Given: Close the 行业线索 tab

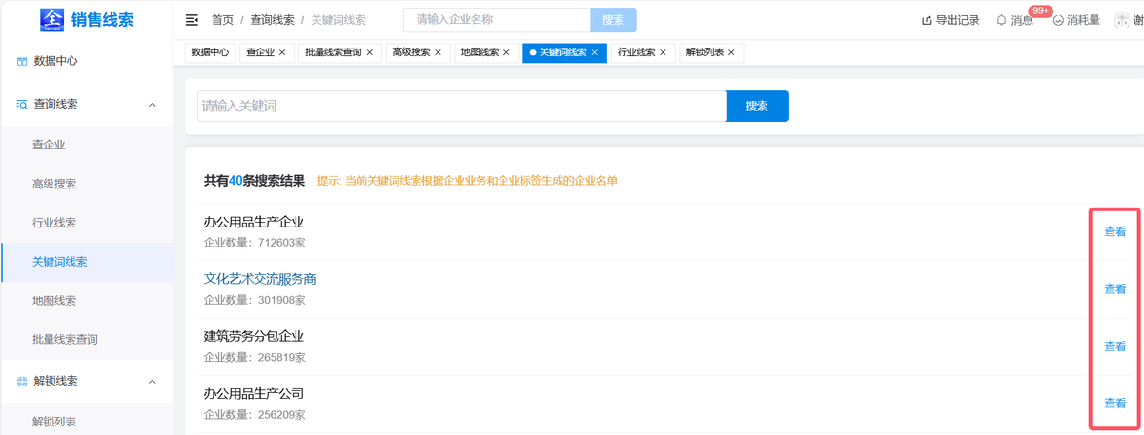Looking at the screenshot, I should [x=664, y=53].
